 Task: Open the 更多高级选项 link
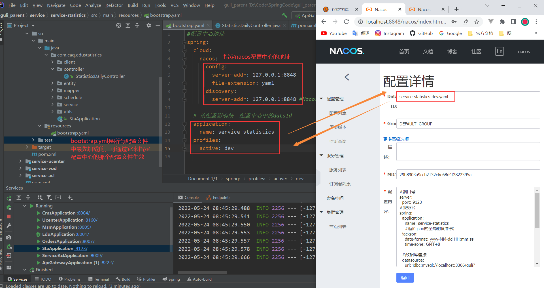click(x=396, y=139)
